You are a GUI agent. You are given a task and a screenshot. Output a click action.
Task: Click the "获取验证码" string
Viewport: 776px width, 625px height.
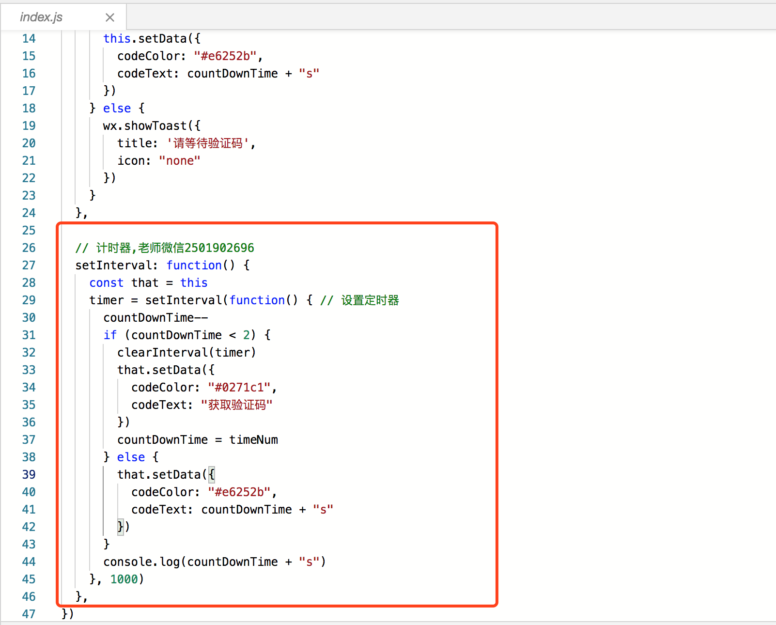(237, 405)
